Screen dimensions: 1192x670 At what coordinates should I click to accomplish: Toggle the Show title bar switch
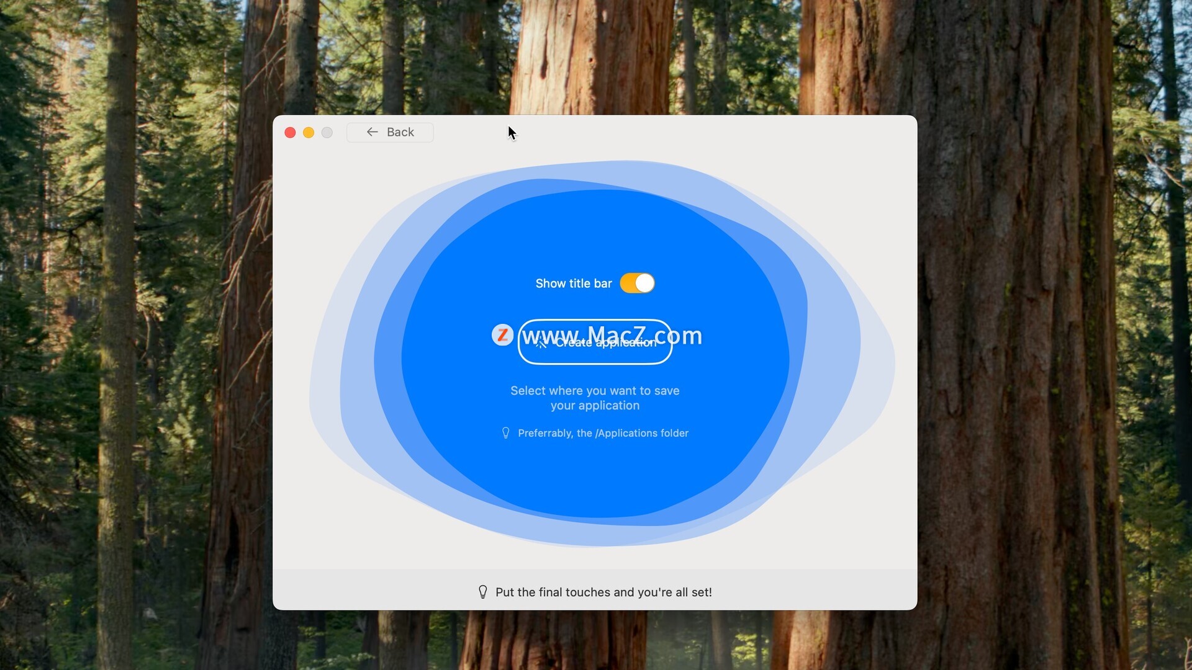tap(637, 284)
